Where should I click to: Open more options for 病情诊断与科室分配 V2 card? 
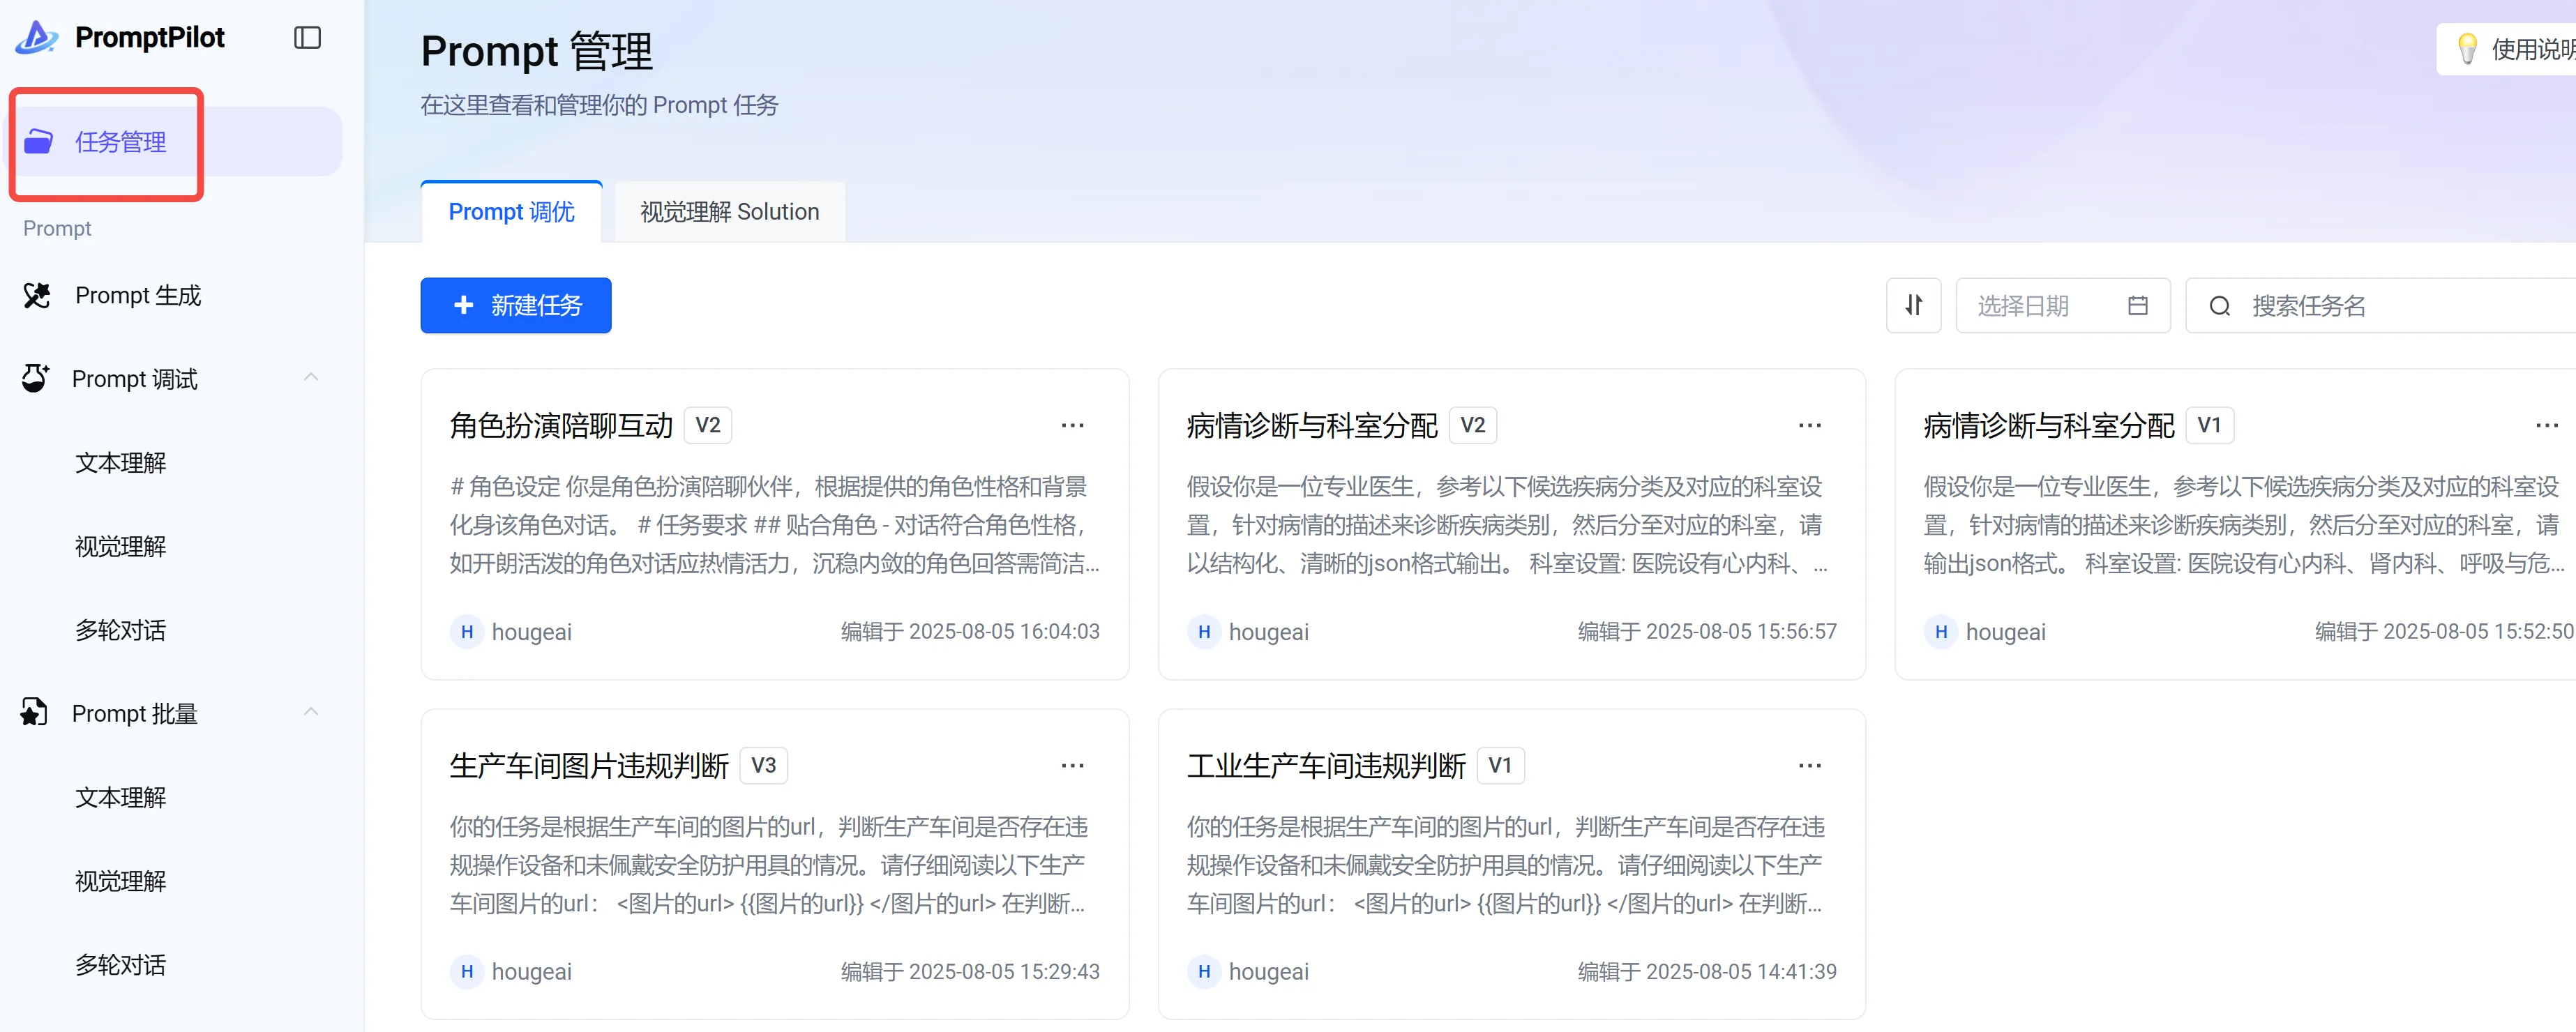click(1809, 425)
